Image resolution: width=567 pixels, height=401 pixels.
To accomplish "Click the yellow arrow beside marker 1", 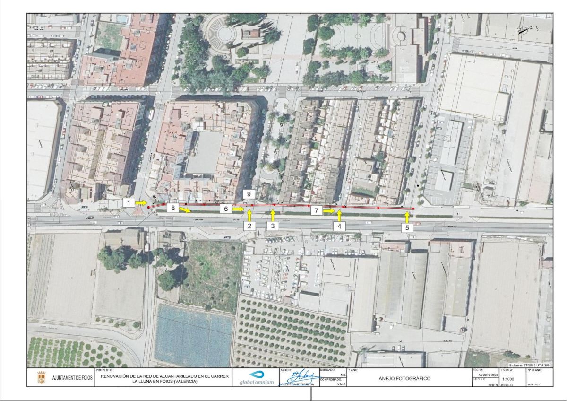I will 141,202.
